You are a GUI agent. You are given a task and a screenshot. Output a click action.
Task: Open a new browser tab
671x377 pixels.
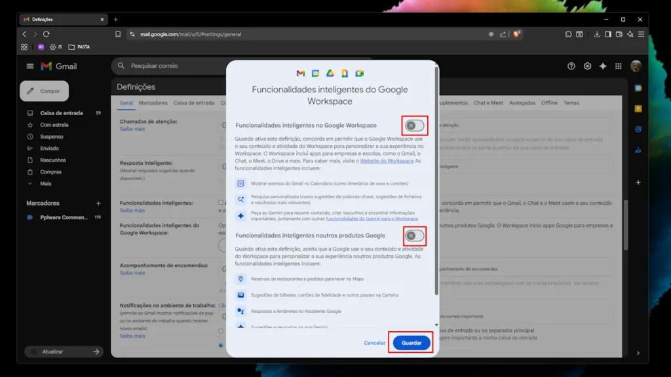(115, 19)
